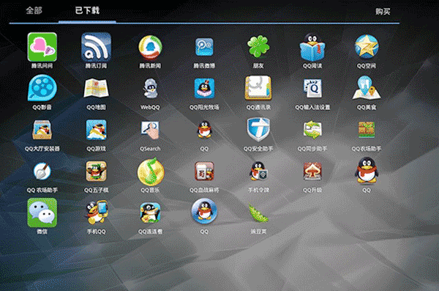Open the 微信 WeChat app icon
This screenshot has height=291, width=439.
click(42, 213)
